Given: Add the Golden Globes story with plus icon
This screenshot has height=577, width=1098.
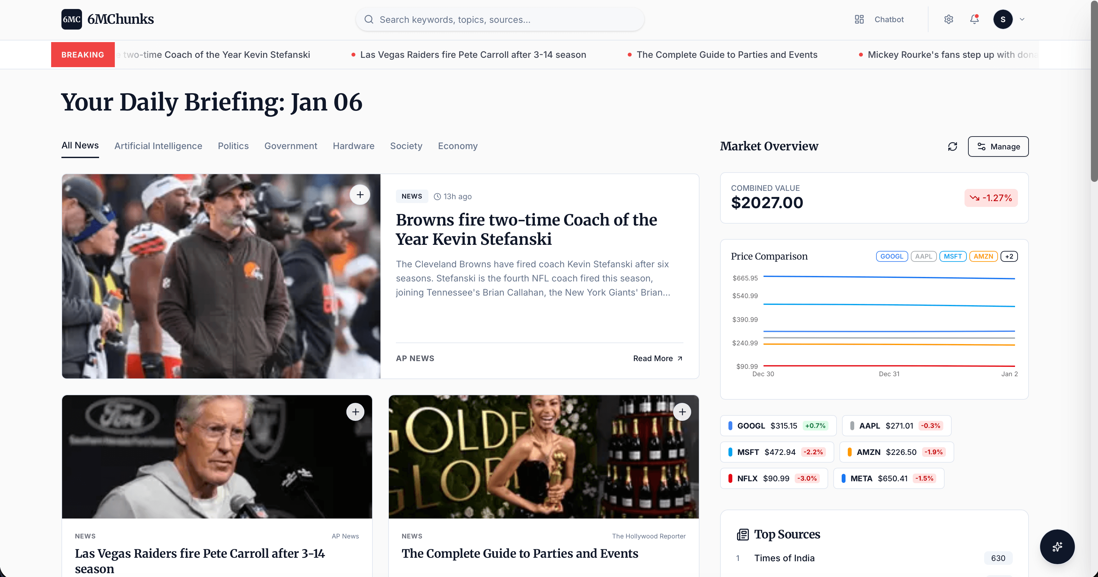Looking at the screenshot, I should [682, 412].
